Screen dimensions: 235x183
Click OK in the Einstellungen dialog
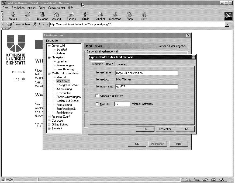tap(137, 144)
